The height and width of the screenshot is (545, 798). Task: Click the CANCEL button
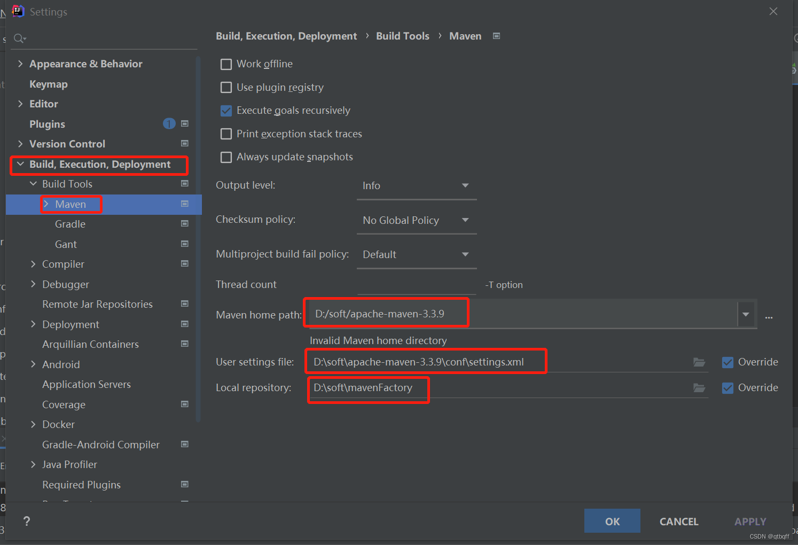[x=679, y=521]
